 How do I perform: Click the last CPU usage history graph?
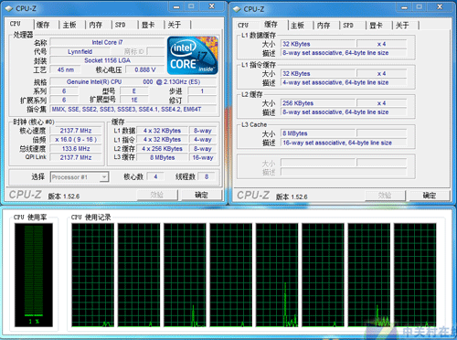point(415,275)
